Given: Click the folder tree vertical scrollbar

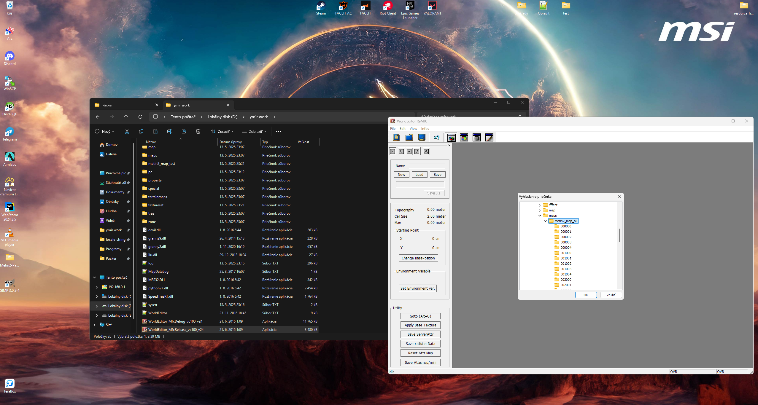Looking at the screenshot, I should pyautogui.click(x=619, y=236).
